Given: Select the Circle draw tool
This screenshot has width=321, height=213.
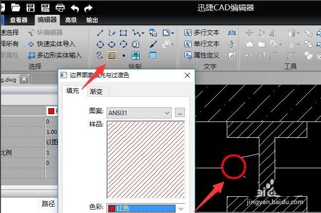Looking at the screenshot, I should pos(100,44).
